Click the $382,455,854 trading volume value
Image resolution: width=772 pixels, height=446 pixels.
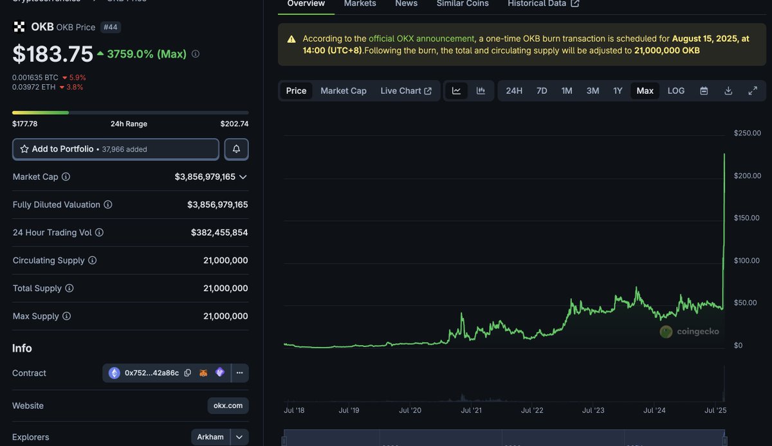click(219, 233)
